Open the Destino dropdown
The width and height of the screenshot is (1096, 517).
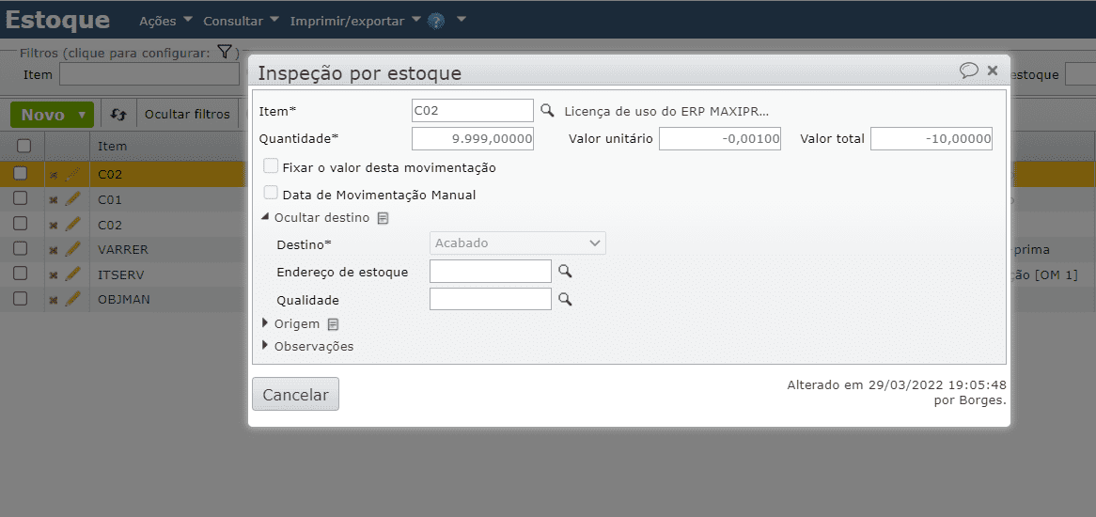tap(518, 243)
